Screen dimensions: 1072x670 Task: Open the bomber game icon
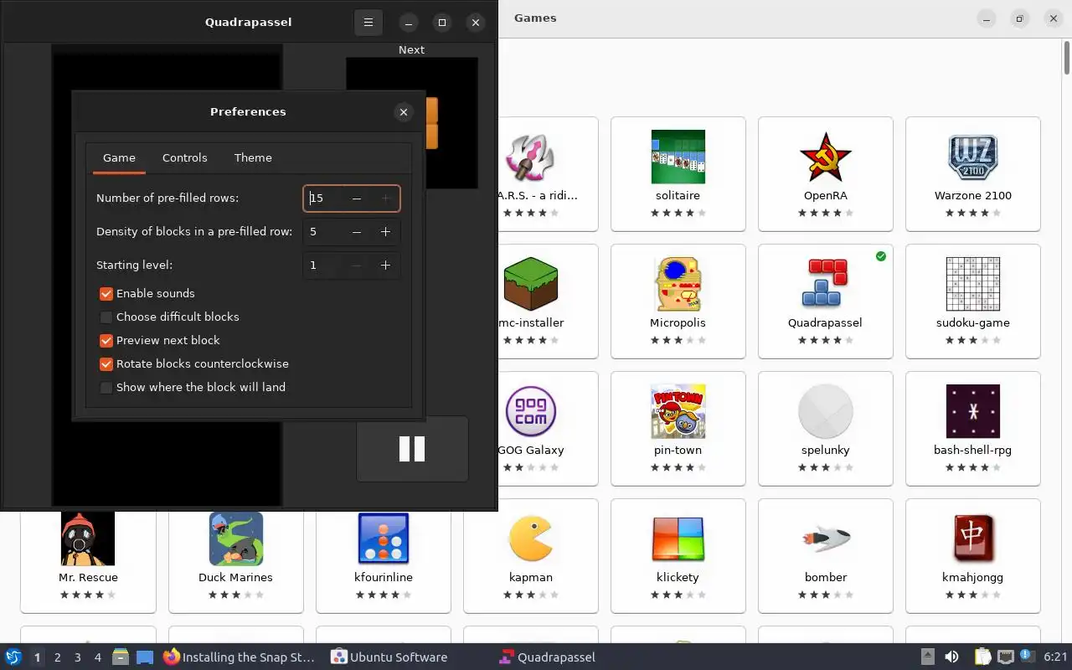[x=826, y=539]
